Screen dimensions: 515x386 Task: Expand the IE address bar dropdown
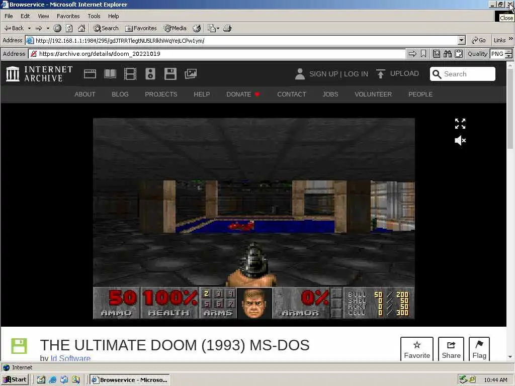click(x=462, y=40)
